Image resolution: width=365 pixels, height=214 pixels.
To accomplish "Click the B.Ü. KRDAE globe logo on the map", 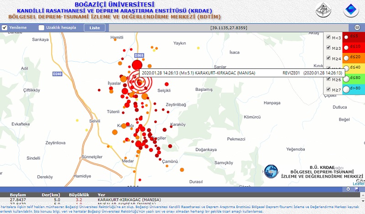I will click(x=272, y=171).
